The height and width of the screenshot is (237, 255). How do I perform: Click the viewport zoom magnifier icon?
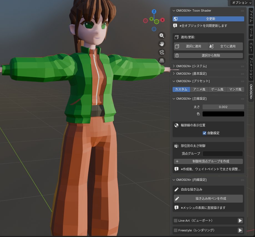click(x=162, y=36)
